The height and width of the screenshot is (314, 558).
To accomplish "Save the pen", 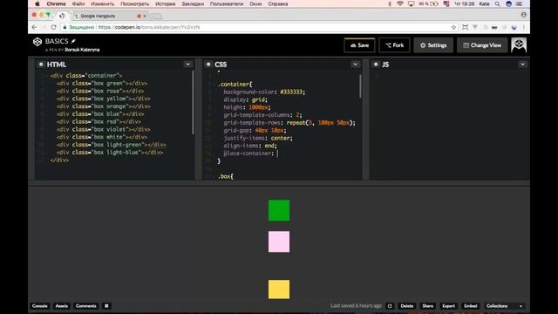I will 359,45.
